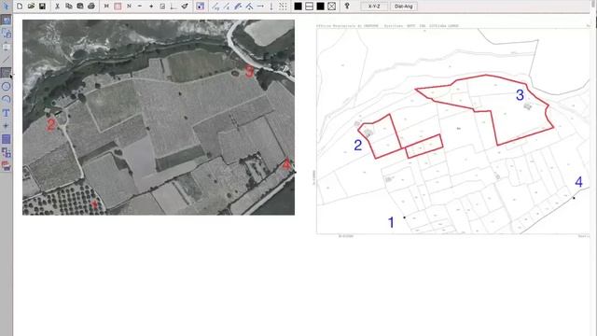Select the crossed box no-fill icon
The width and height of the screenshot is (597, 336).
tap(332, 7)
